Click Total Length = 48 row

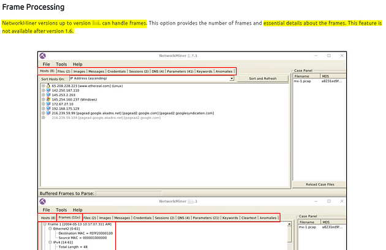click(x=73, y=247)
